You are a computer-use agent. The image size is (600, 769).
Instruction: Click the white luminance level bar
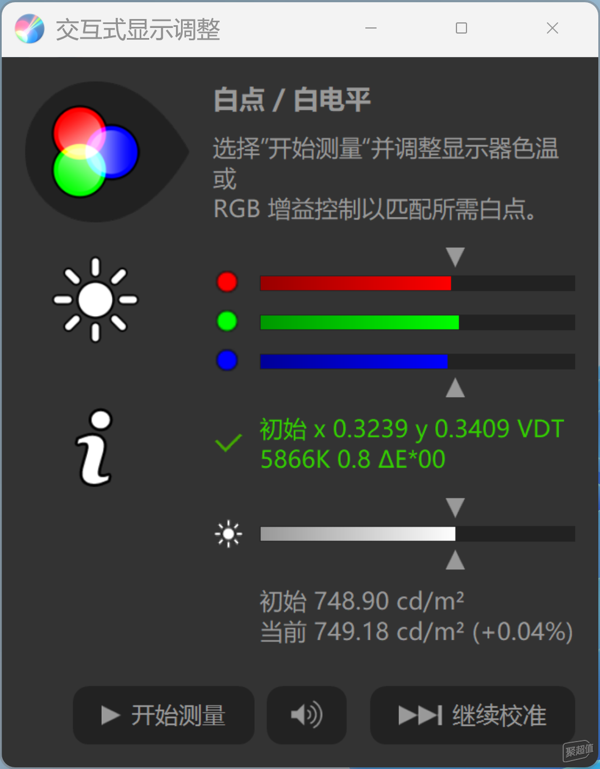417,534
